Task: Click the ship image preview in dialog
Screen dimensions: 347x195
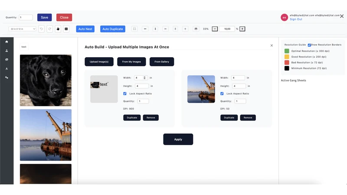Action: [201, 89]
